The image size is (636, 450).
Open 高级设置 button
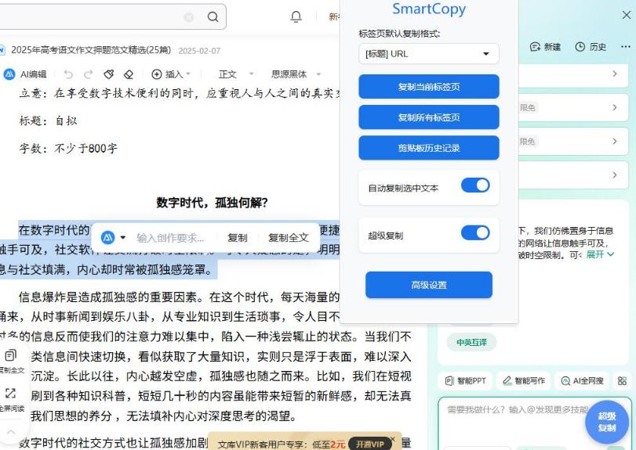(x=429, y=285)
